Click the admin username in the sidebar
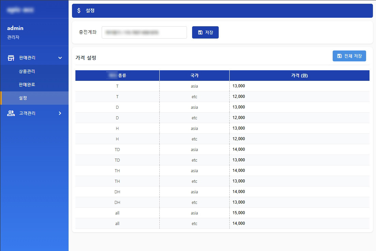 tap(15, 28)
